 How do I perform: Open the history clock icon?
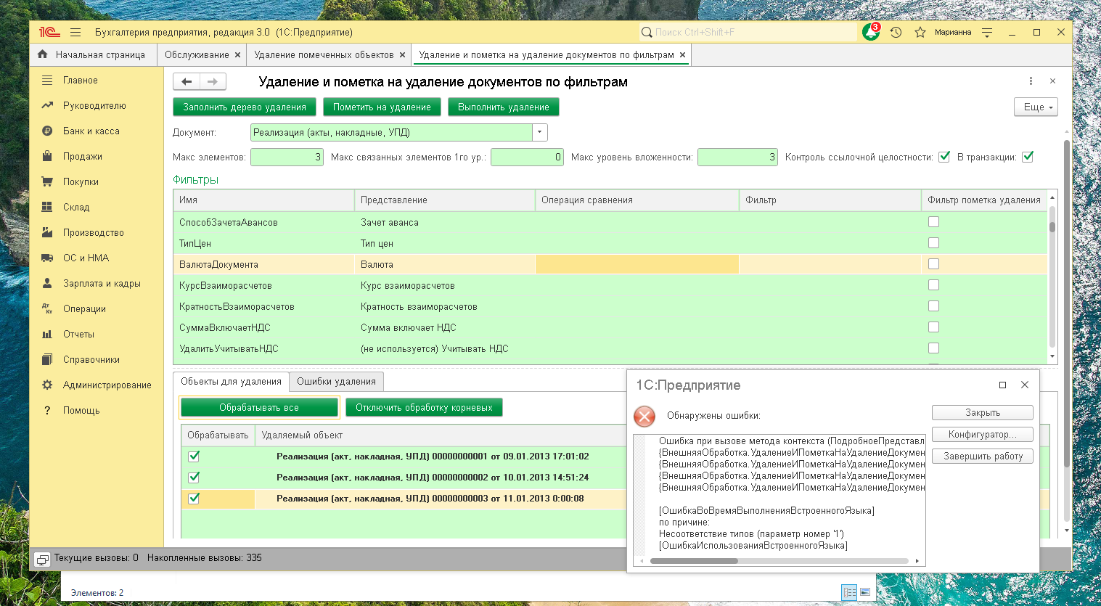click(x=896, y=33)
